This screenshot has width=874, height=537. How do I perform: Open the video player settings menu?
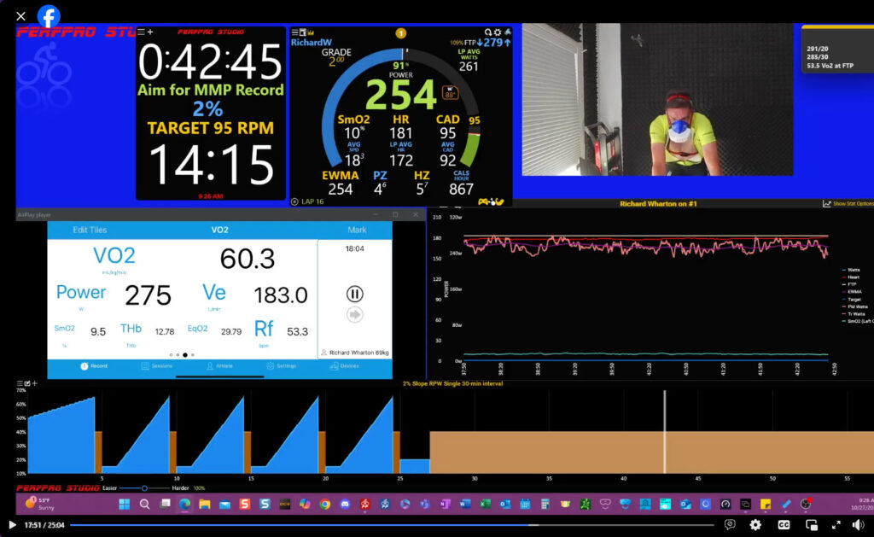(755, 525)
